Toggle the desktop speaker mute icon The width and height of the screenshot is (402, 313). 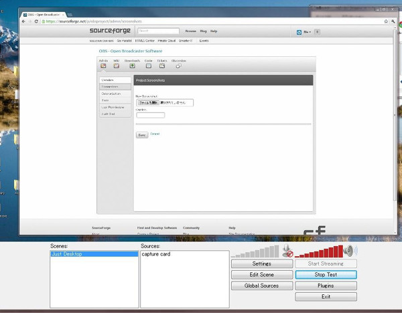pos(350,251)
